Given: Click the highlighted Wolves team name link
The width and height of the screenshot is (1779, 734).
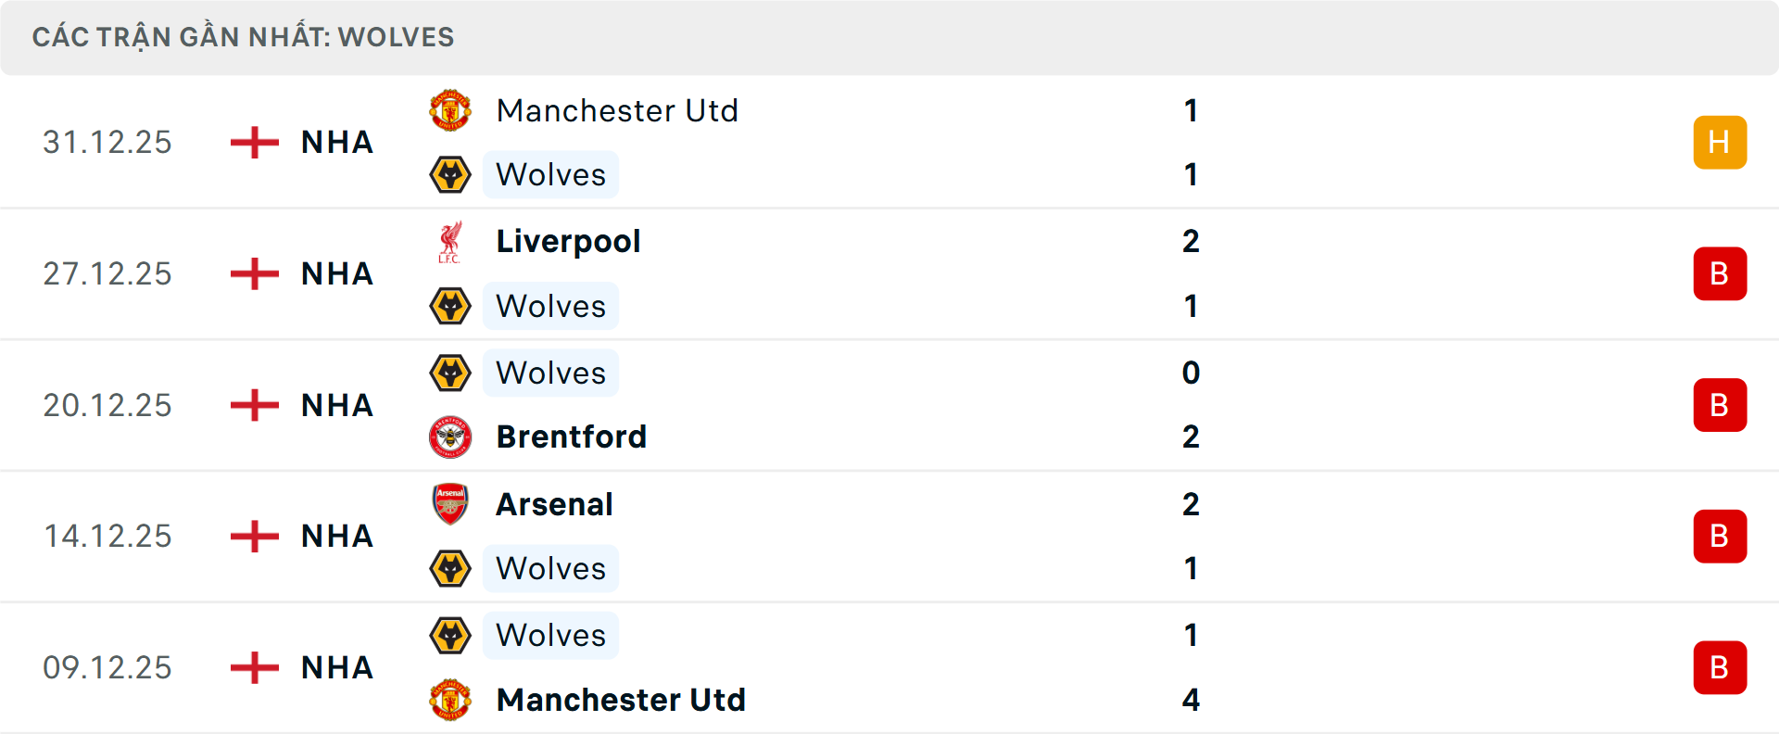Looking at the screenshot, I should pyautogui.click(x=550, y=174).
